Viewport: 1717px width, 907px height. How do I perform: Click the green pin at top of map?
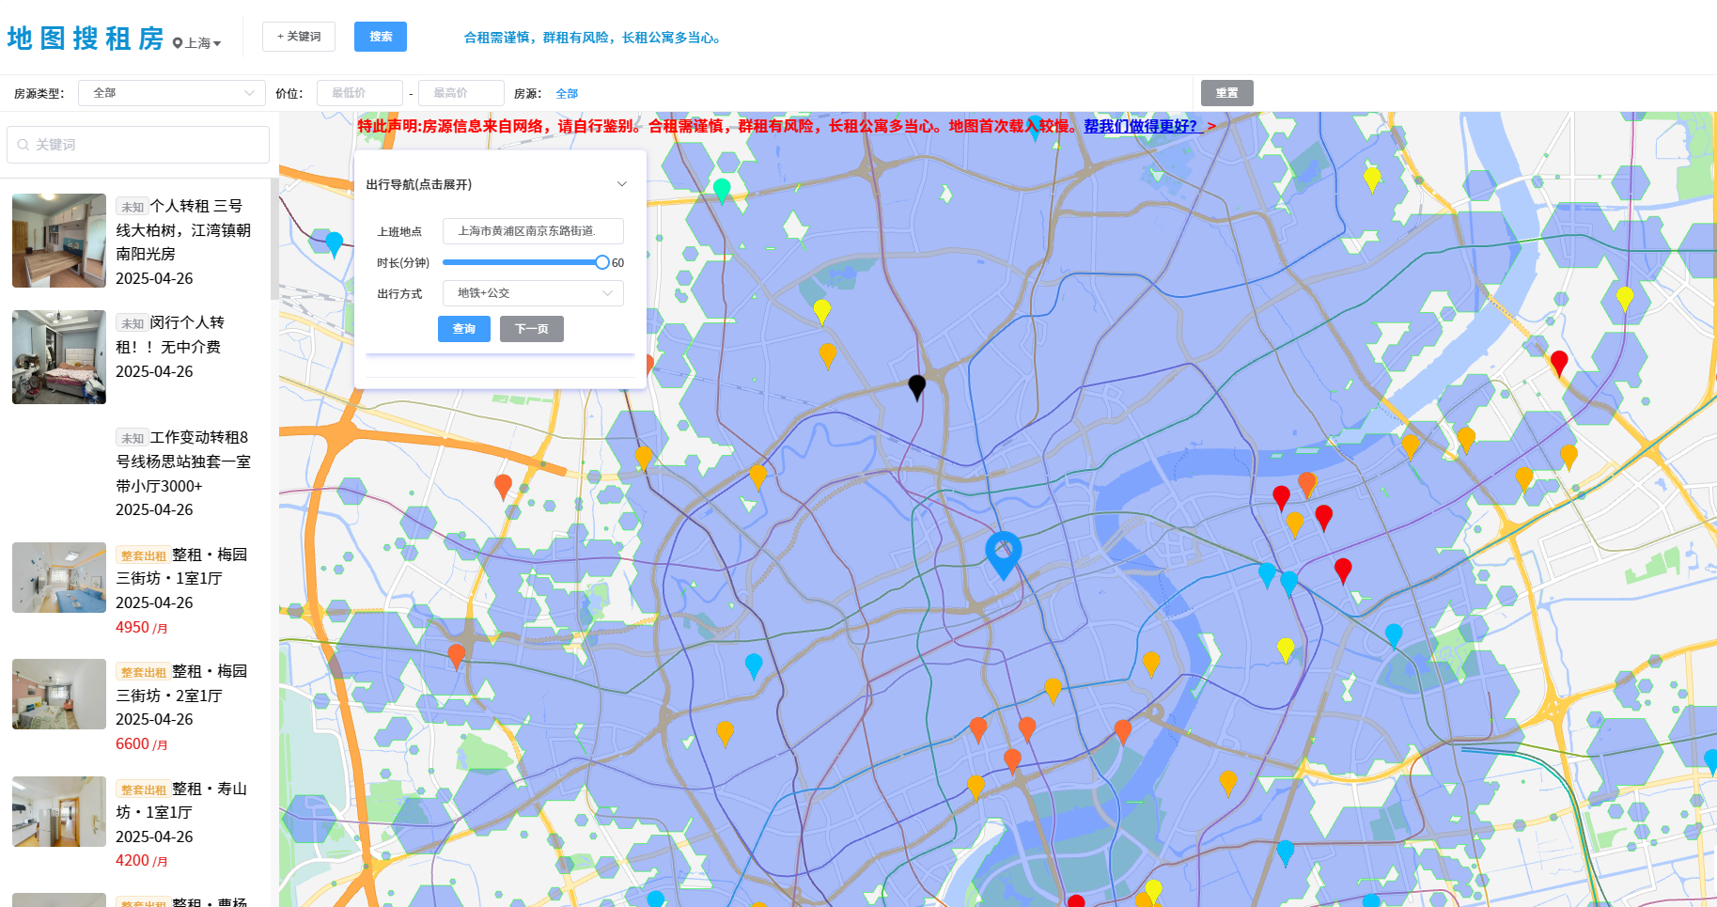[x=722, y=190]
